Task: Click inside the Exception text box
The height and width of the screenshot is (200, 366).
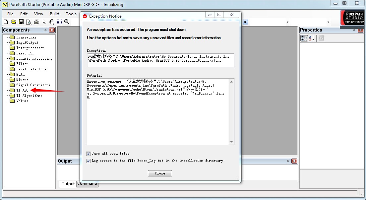Action: [160, 60]
